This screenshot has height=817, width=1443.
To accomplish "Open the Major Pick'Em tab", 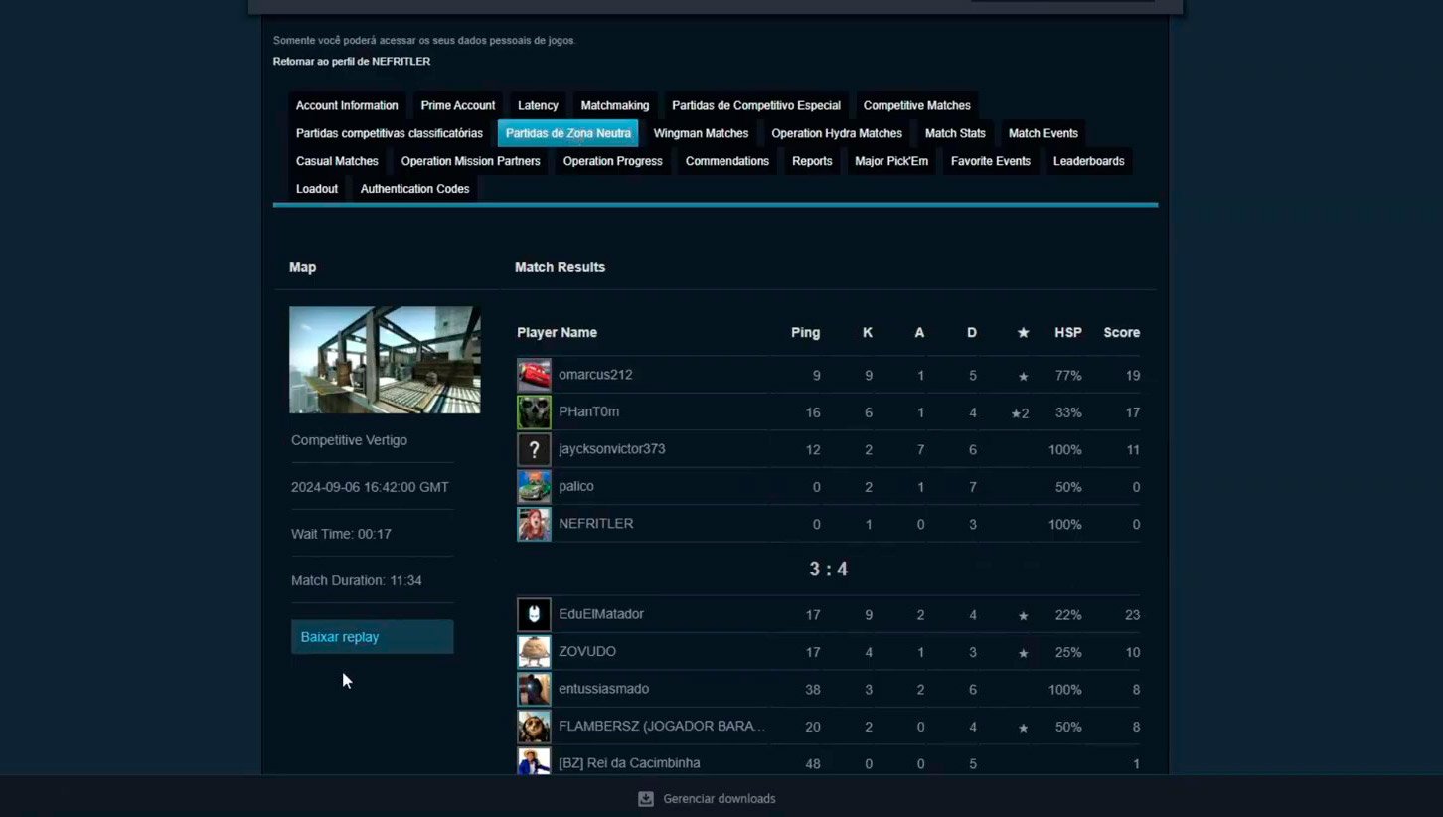I will (x=891, y=161).
